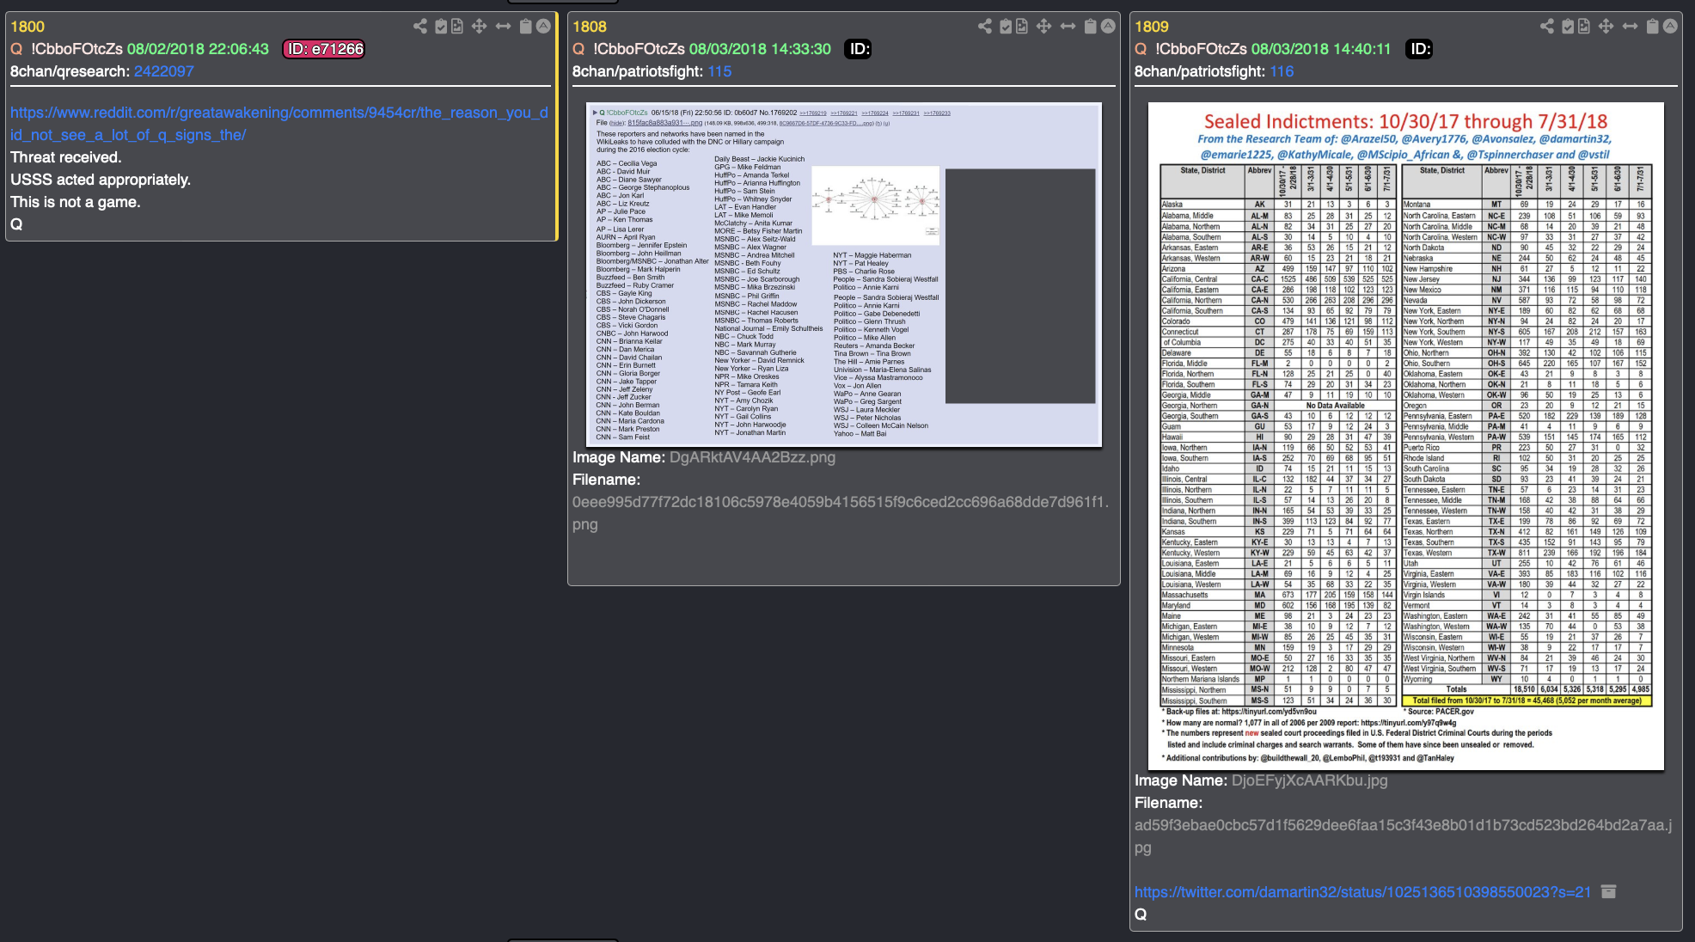Click image name DjoEFyjXcAARKbu.jpg

click(1309, 780)
